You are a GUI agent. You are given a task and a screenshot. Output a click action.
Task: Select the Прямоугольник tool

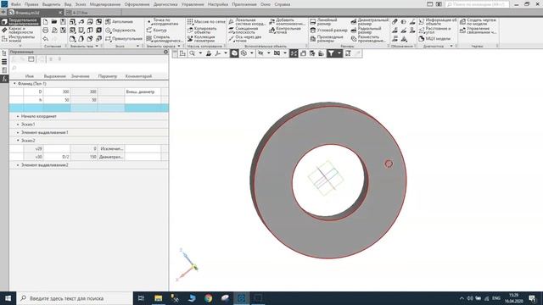[124, 39]
